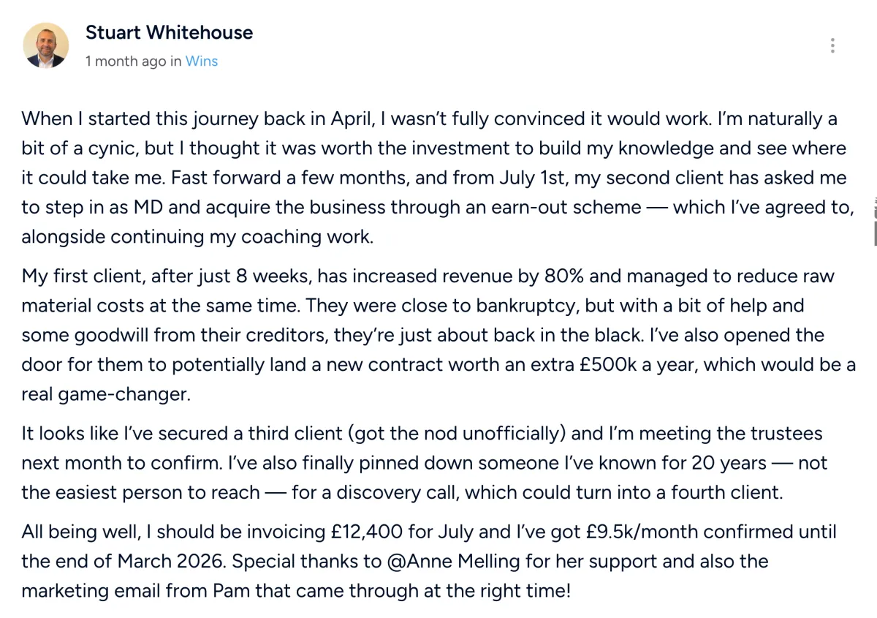Click the '1 month ago' timestamp
This screenshot has width=877, height=618.
point(126,61)
